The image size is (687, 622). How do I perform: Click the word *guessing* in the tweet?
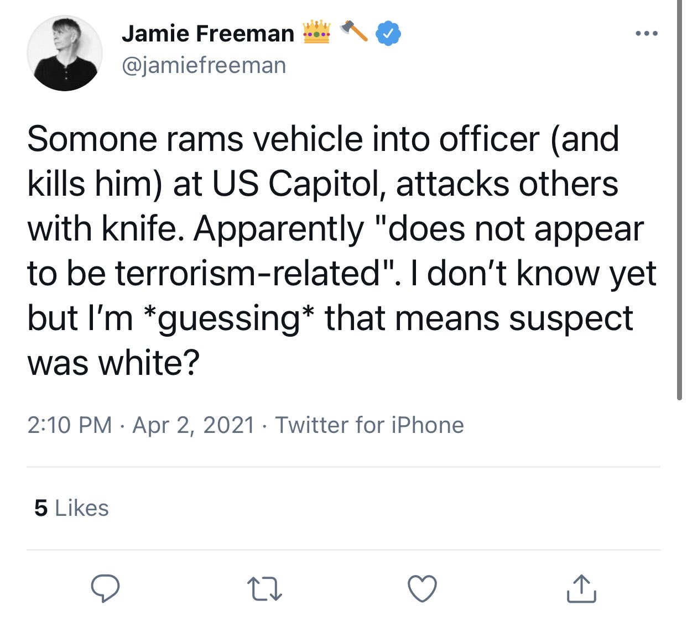click(x=237, y=318)
